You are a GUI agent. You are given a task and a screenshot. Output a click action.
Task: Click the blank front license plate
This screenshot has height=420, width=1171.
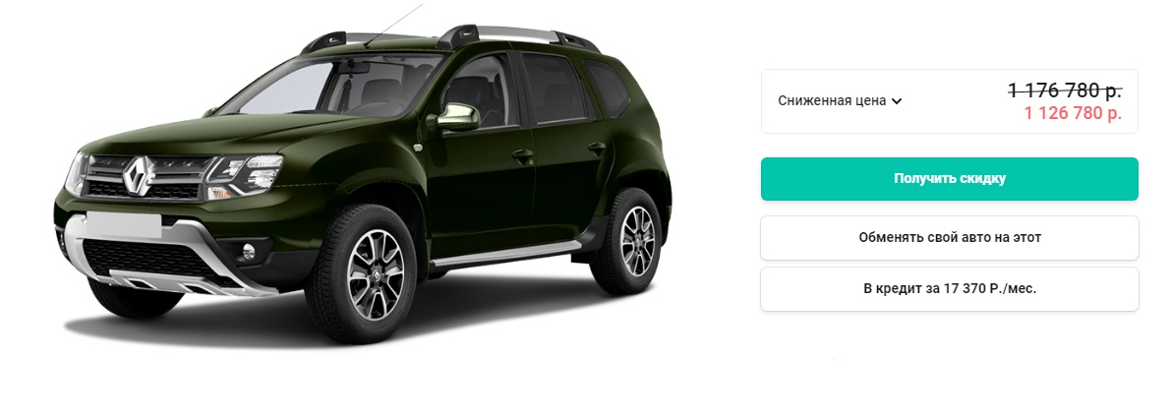tap(123, 225)
